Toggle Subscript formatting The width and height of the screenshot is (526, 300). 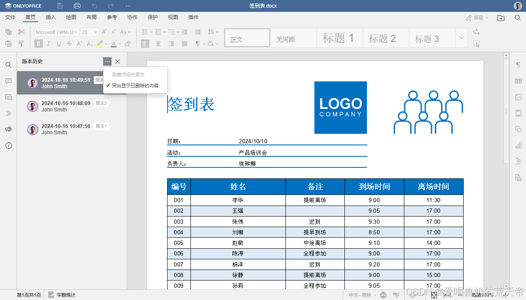pos(90,43)
